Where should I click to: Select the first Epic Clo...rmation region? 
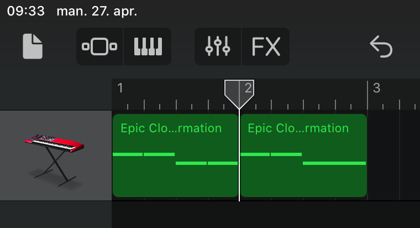tap(175, 177)
